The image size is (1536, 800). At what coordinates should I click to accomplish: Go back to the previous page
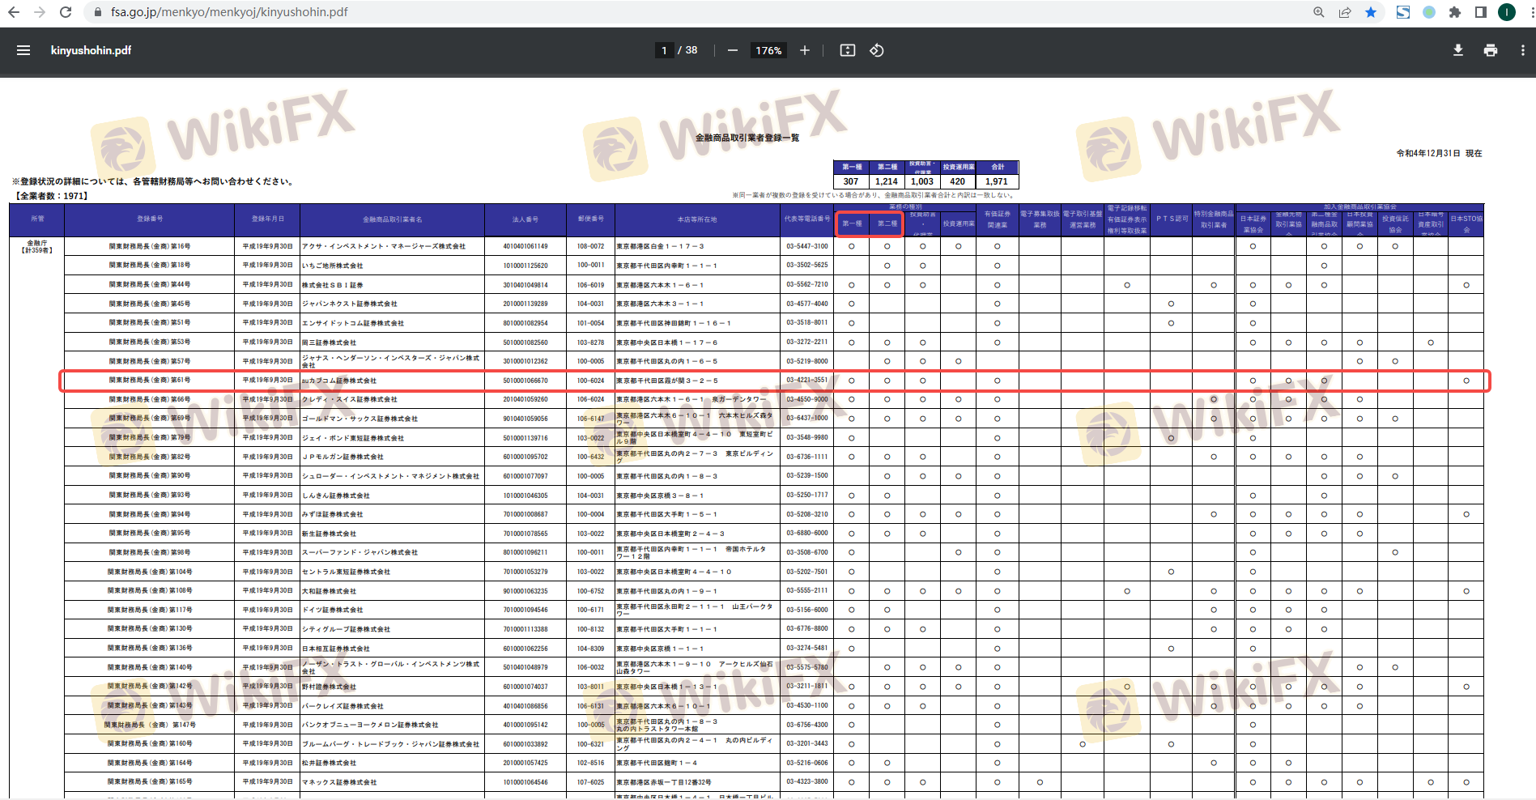coord(14,12)
